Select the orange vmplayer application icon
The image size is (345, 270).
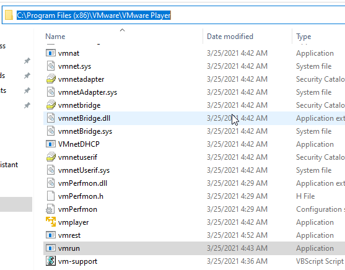pyautogui.click(x=51, y=222)
